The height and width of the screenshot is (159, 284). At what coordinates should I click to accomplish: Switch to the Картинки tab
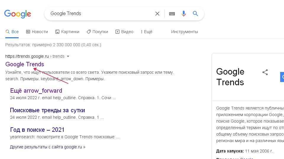pyautogui.click(x=67, y=32)
